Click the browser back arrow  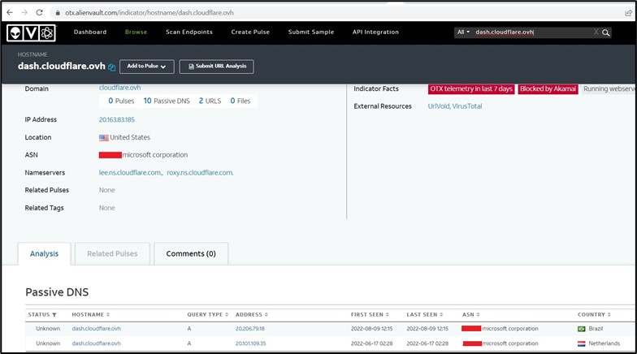(x=10, y=13)
